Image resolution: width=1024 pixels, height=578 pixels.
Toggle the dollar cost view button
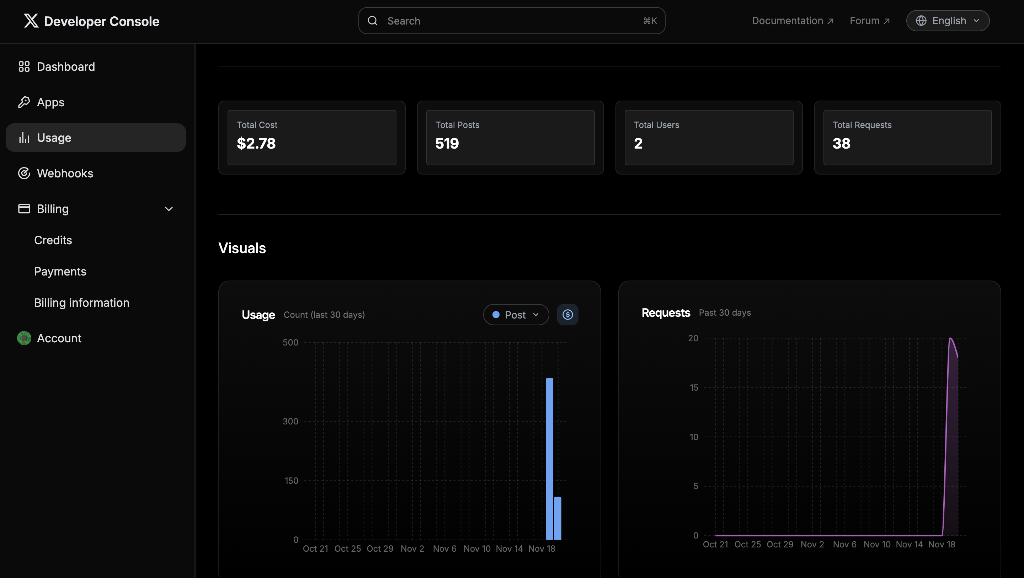[x=567, y=315]
